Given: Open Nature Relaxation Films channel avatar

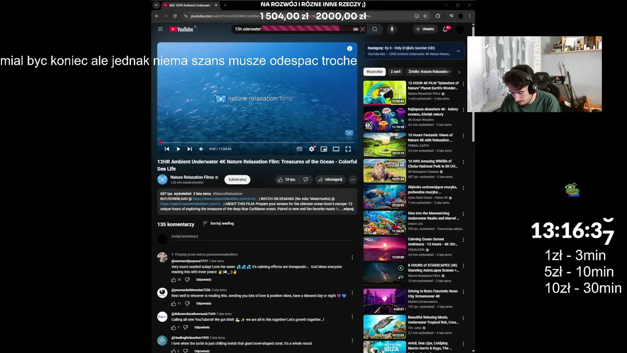Looking at the screenshot, I should tap(162, 179).
